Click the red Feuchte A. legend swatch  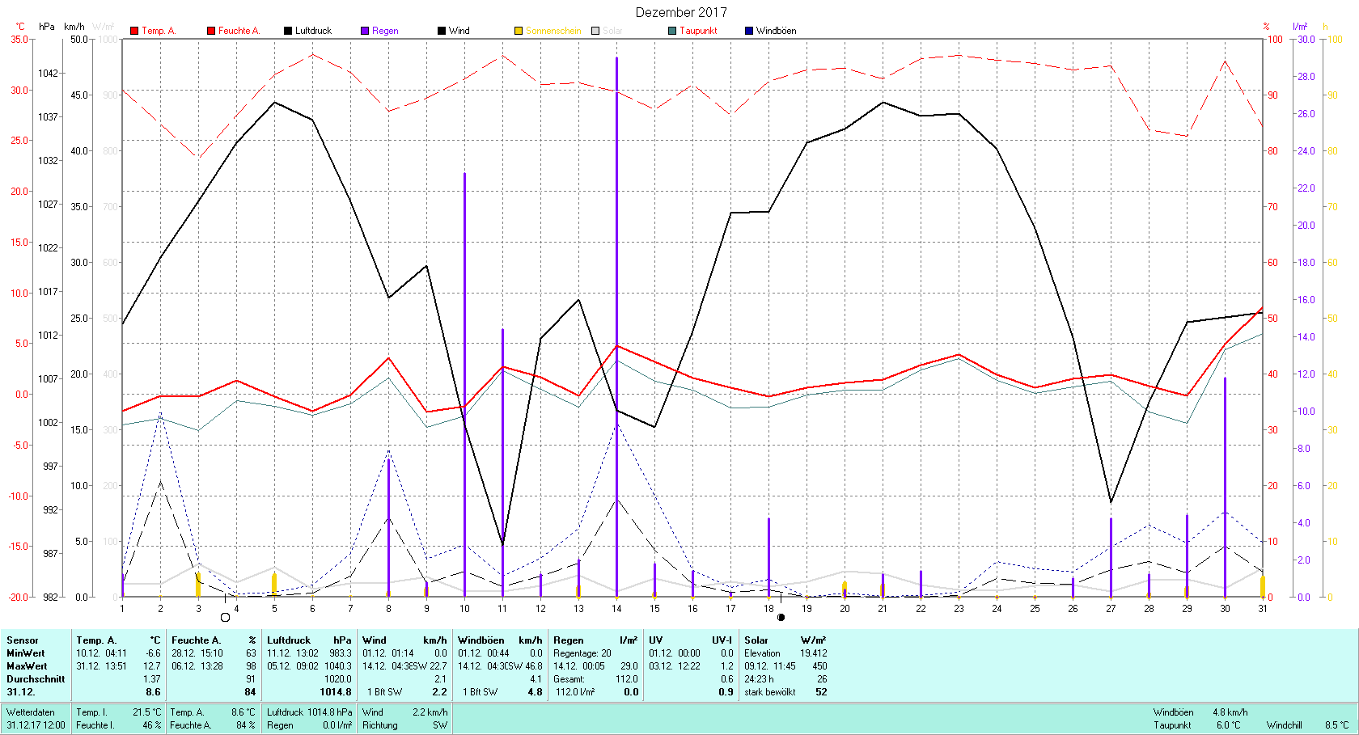tap(211, 31)
